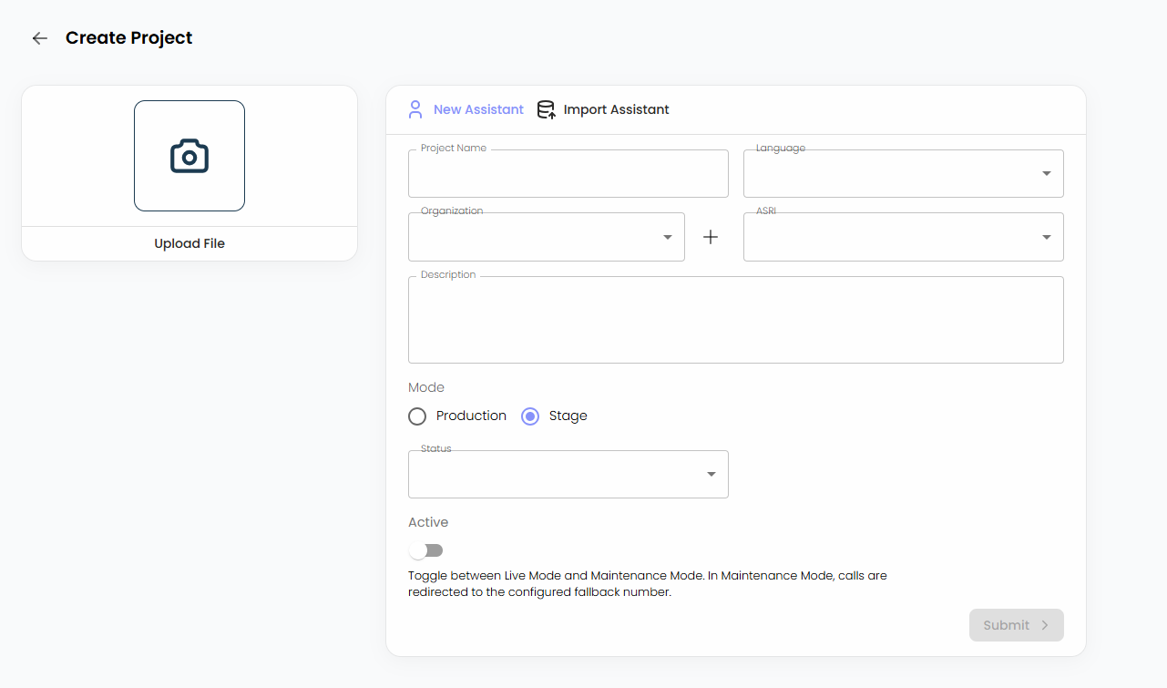Viewport: 1167px width, 688px height.
Task: Open the Status dropdown
Action: (x=568, y=474)
